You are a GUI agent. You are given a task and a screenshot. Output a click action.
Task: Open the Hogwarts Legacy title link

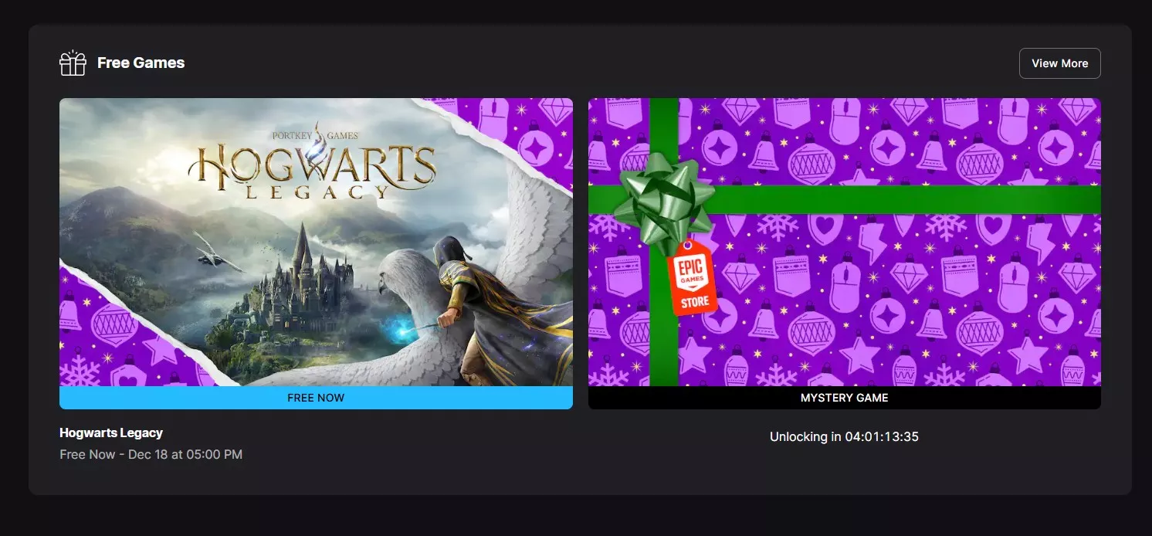(111, 433)
